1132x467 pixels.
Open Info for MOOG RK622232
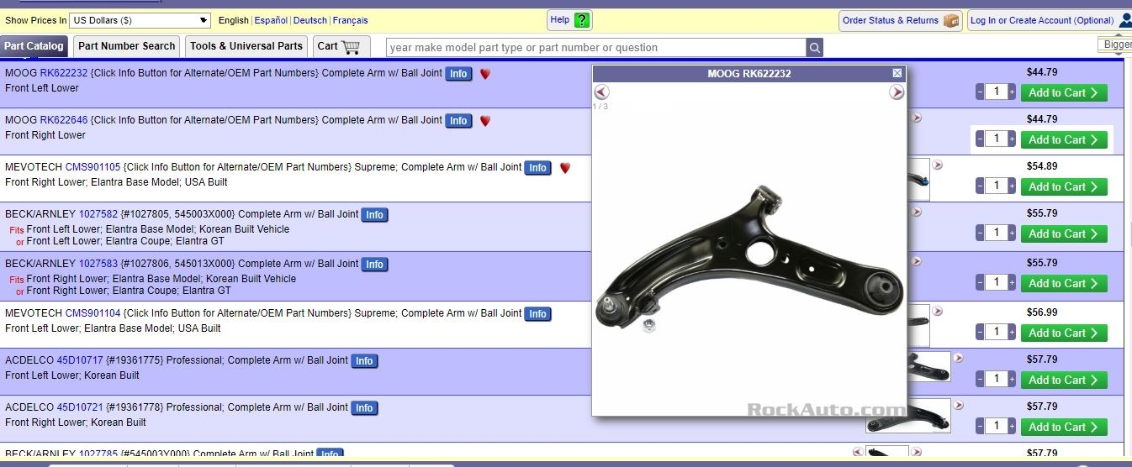pyautogui.click(x=458, y=74)
